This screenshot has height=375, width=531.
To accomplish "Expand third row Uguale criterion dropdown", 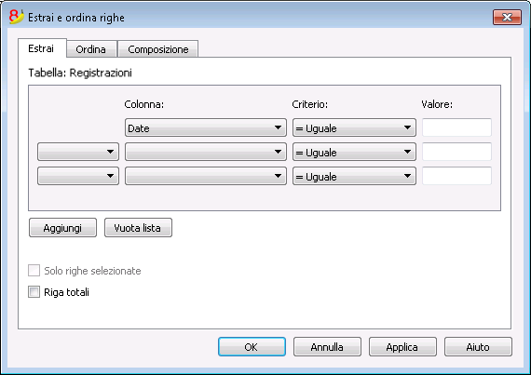I will click(x=354, y=176).
